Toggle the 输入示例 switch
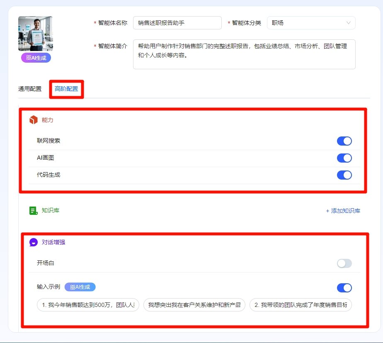383x343 pixels. coord(344,287)
